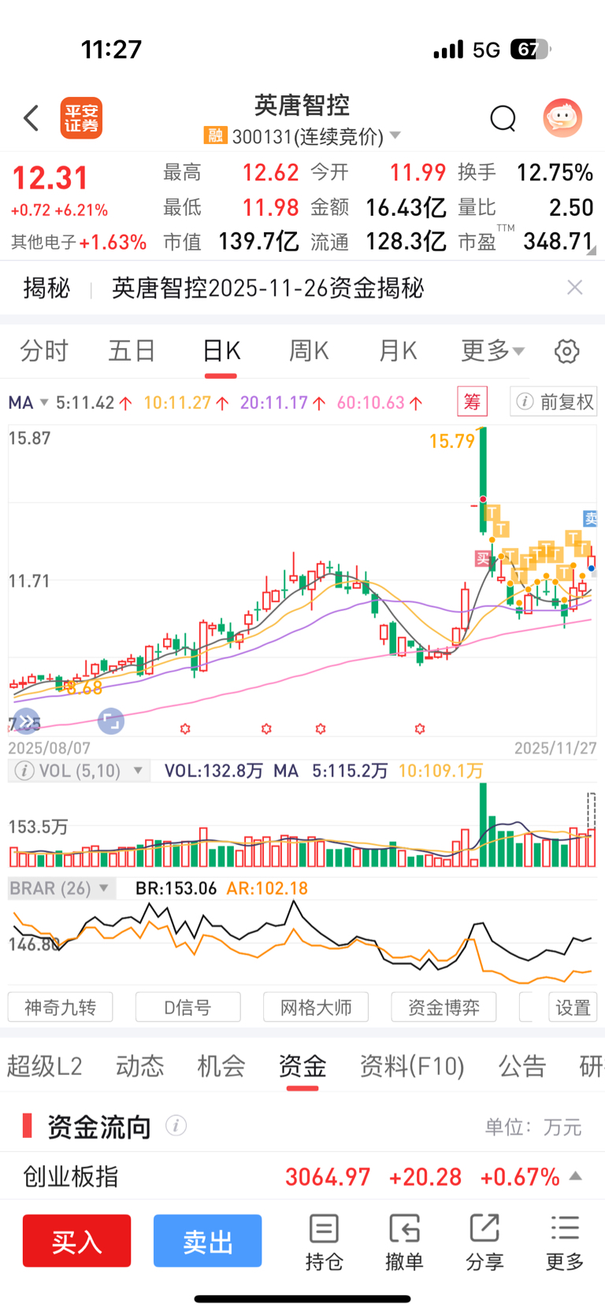Switch to 五日 chart tab
The width and height of the screenshot is (605, 1315).
click(x=132, y=350)
